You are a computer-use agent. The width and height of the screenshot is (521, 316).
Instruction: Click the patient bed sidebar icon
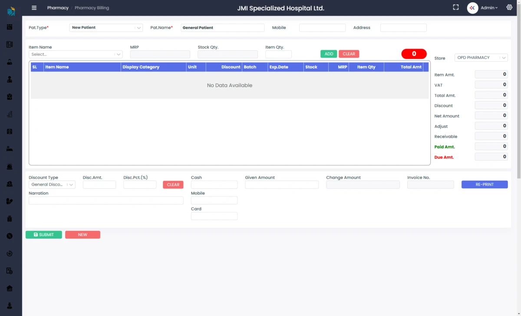click(10, 149)
